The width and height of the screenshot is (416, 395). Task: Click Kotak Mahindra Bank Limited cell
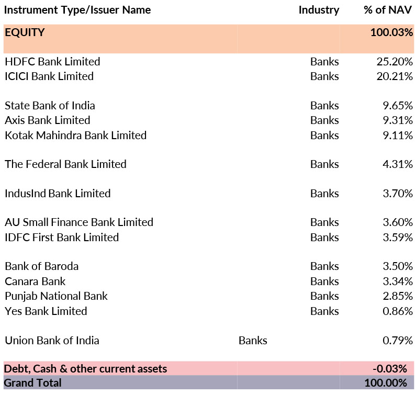tap(75, 136)
